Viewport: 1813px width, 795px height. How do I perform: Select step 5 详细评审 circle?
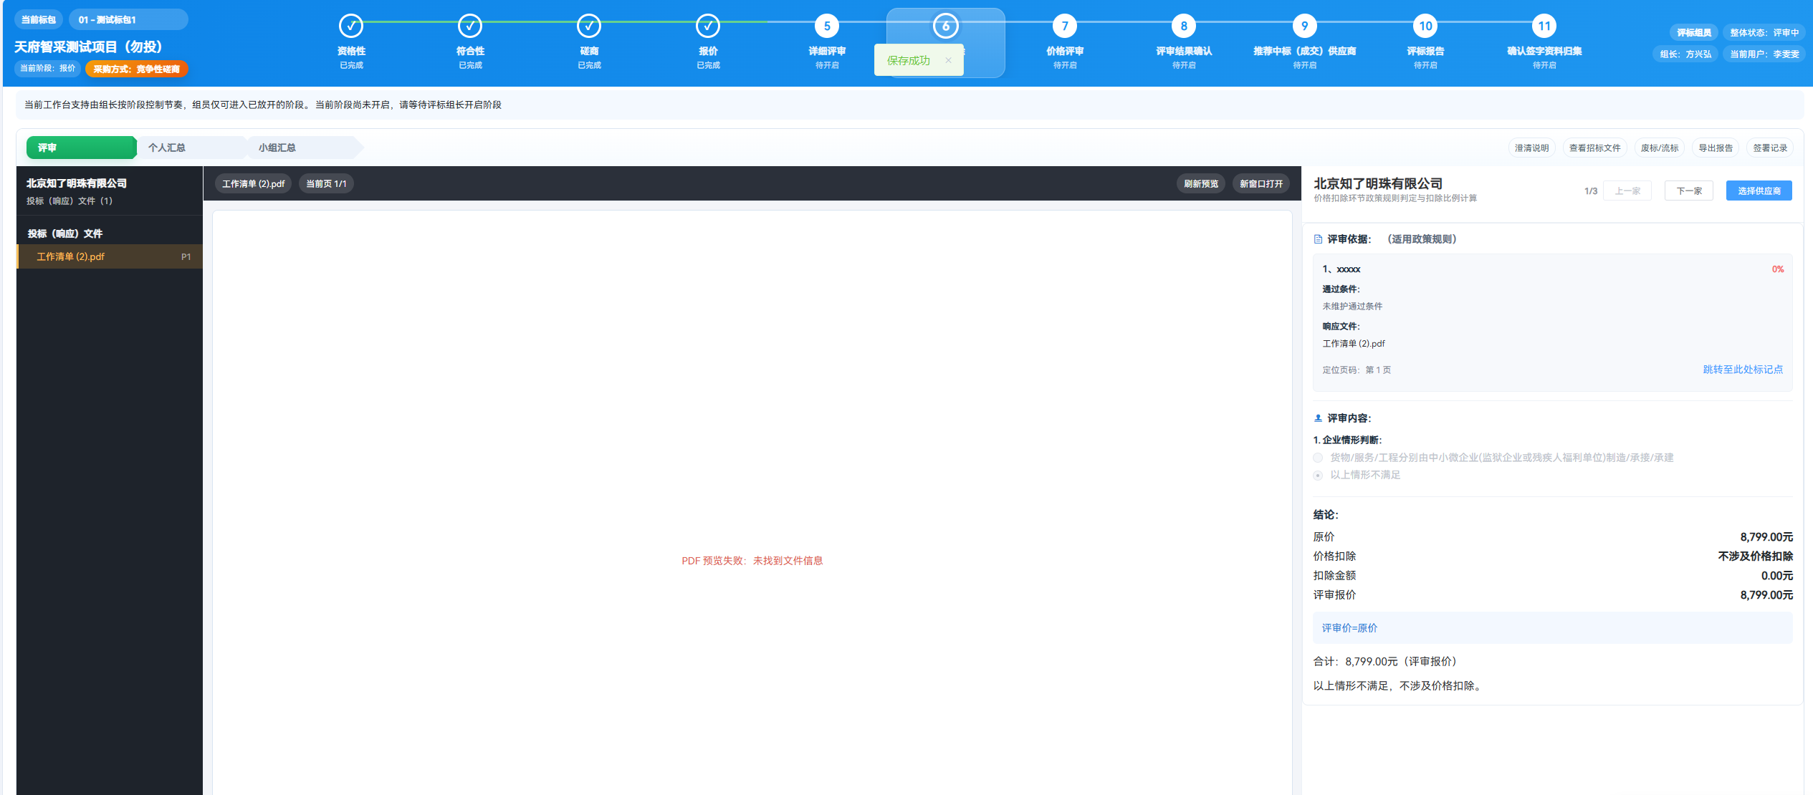pos(827,26)
